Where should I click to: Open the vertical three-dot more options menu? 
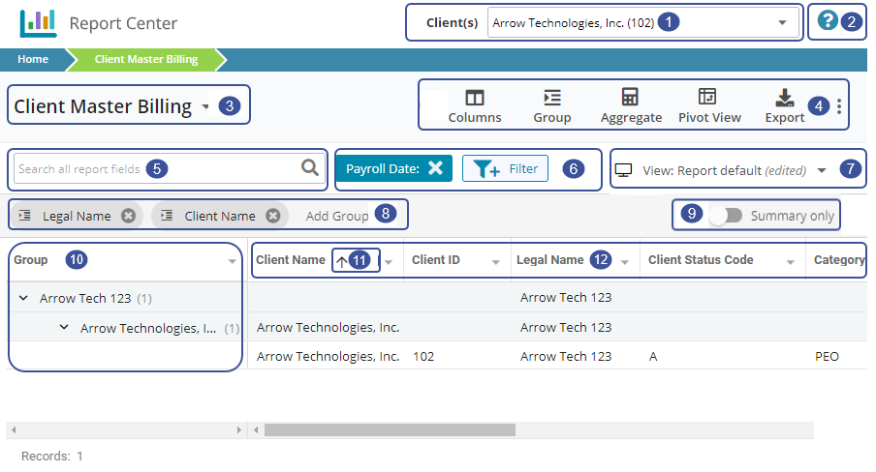839,105
